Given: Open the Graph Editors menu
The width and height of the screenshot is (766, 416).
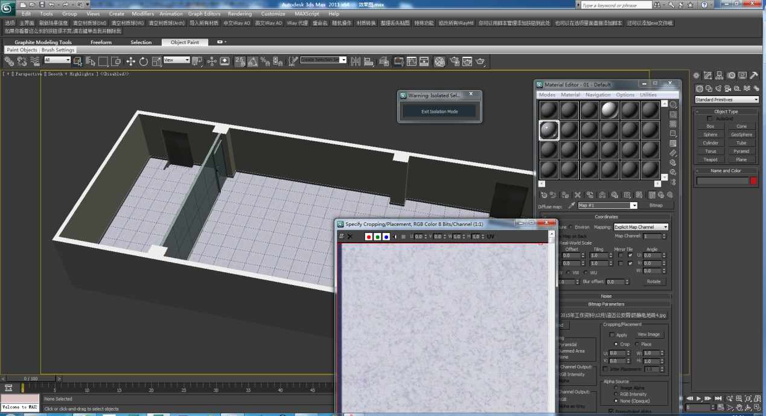Looking at the screenshot, I should tap(204, 14).
